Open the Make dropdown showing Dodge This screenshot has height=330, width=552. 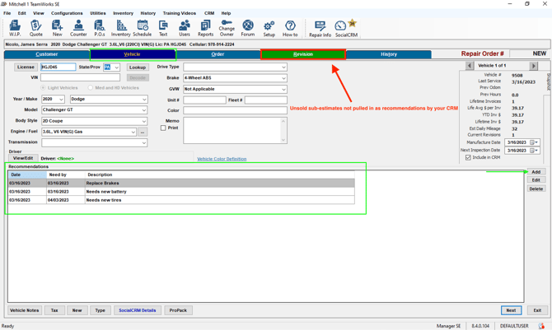144,100
